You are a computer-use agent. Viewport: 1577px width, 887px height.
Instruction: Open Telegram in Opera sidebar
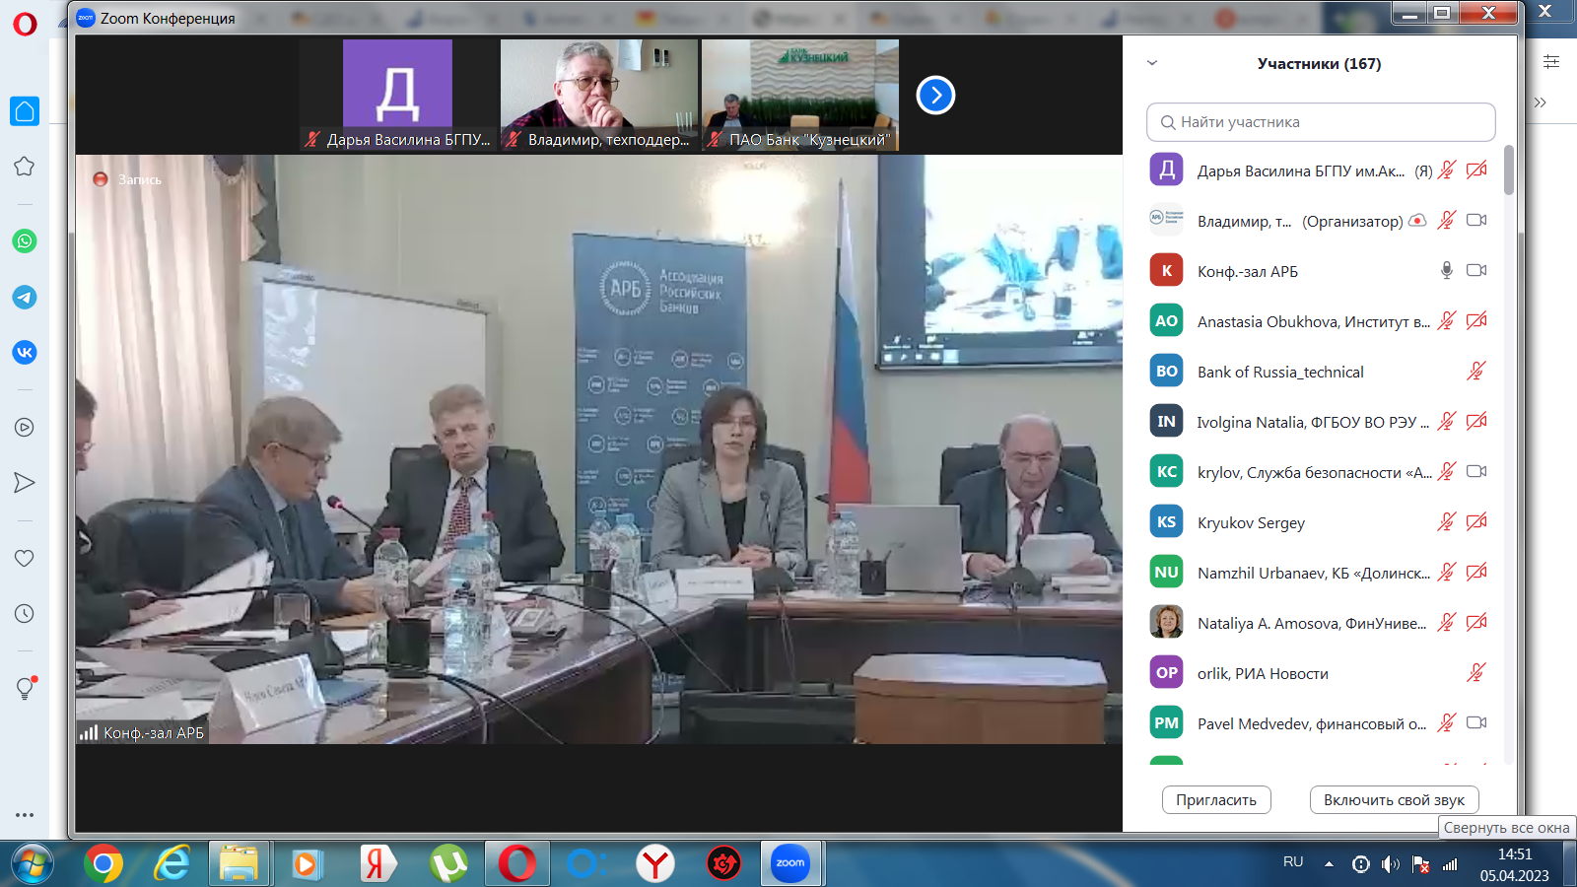25,297
